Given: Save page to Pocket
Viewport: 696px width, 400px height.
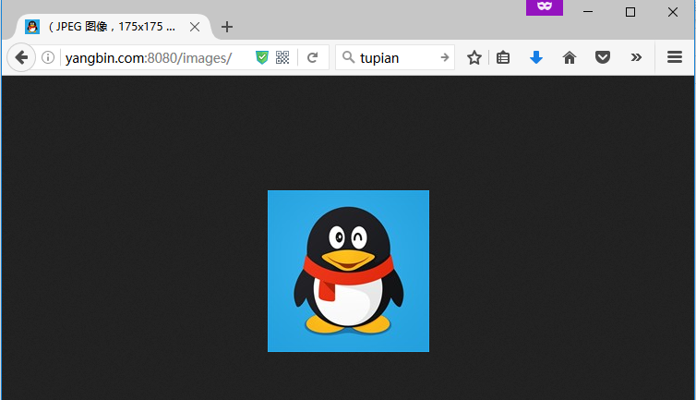Looking at the screenshot, I should click(603, 57).
